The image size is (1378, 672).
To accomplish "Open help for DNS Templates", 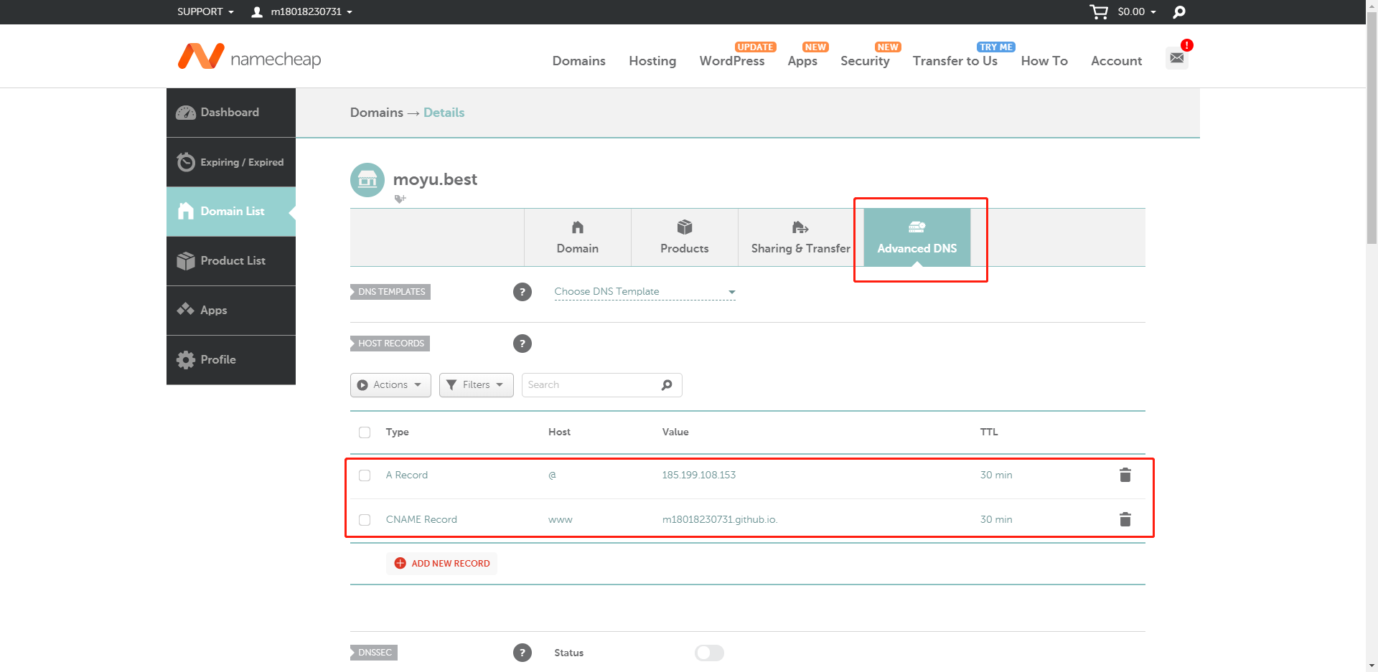I will [522, 292].
